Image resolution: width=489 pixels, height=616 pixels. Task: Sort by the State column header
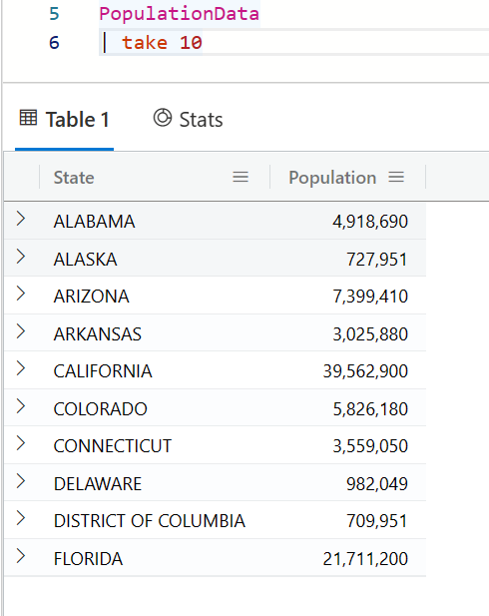click(x=74, y=178)
